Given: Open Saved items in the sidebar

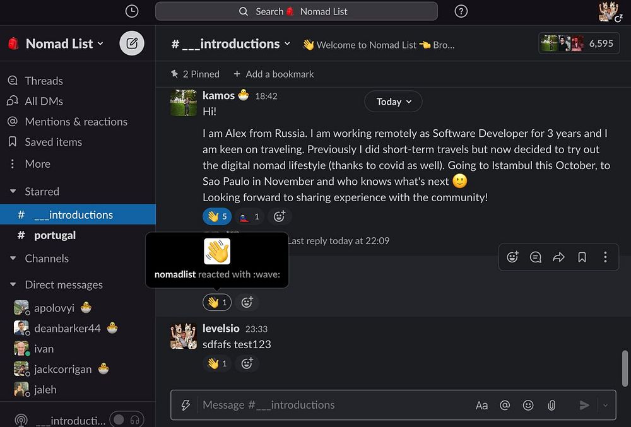Looking at the screenshot, I should pos(78,142).
